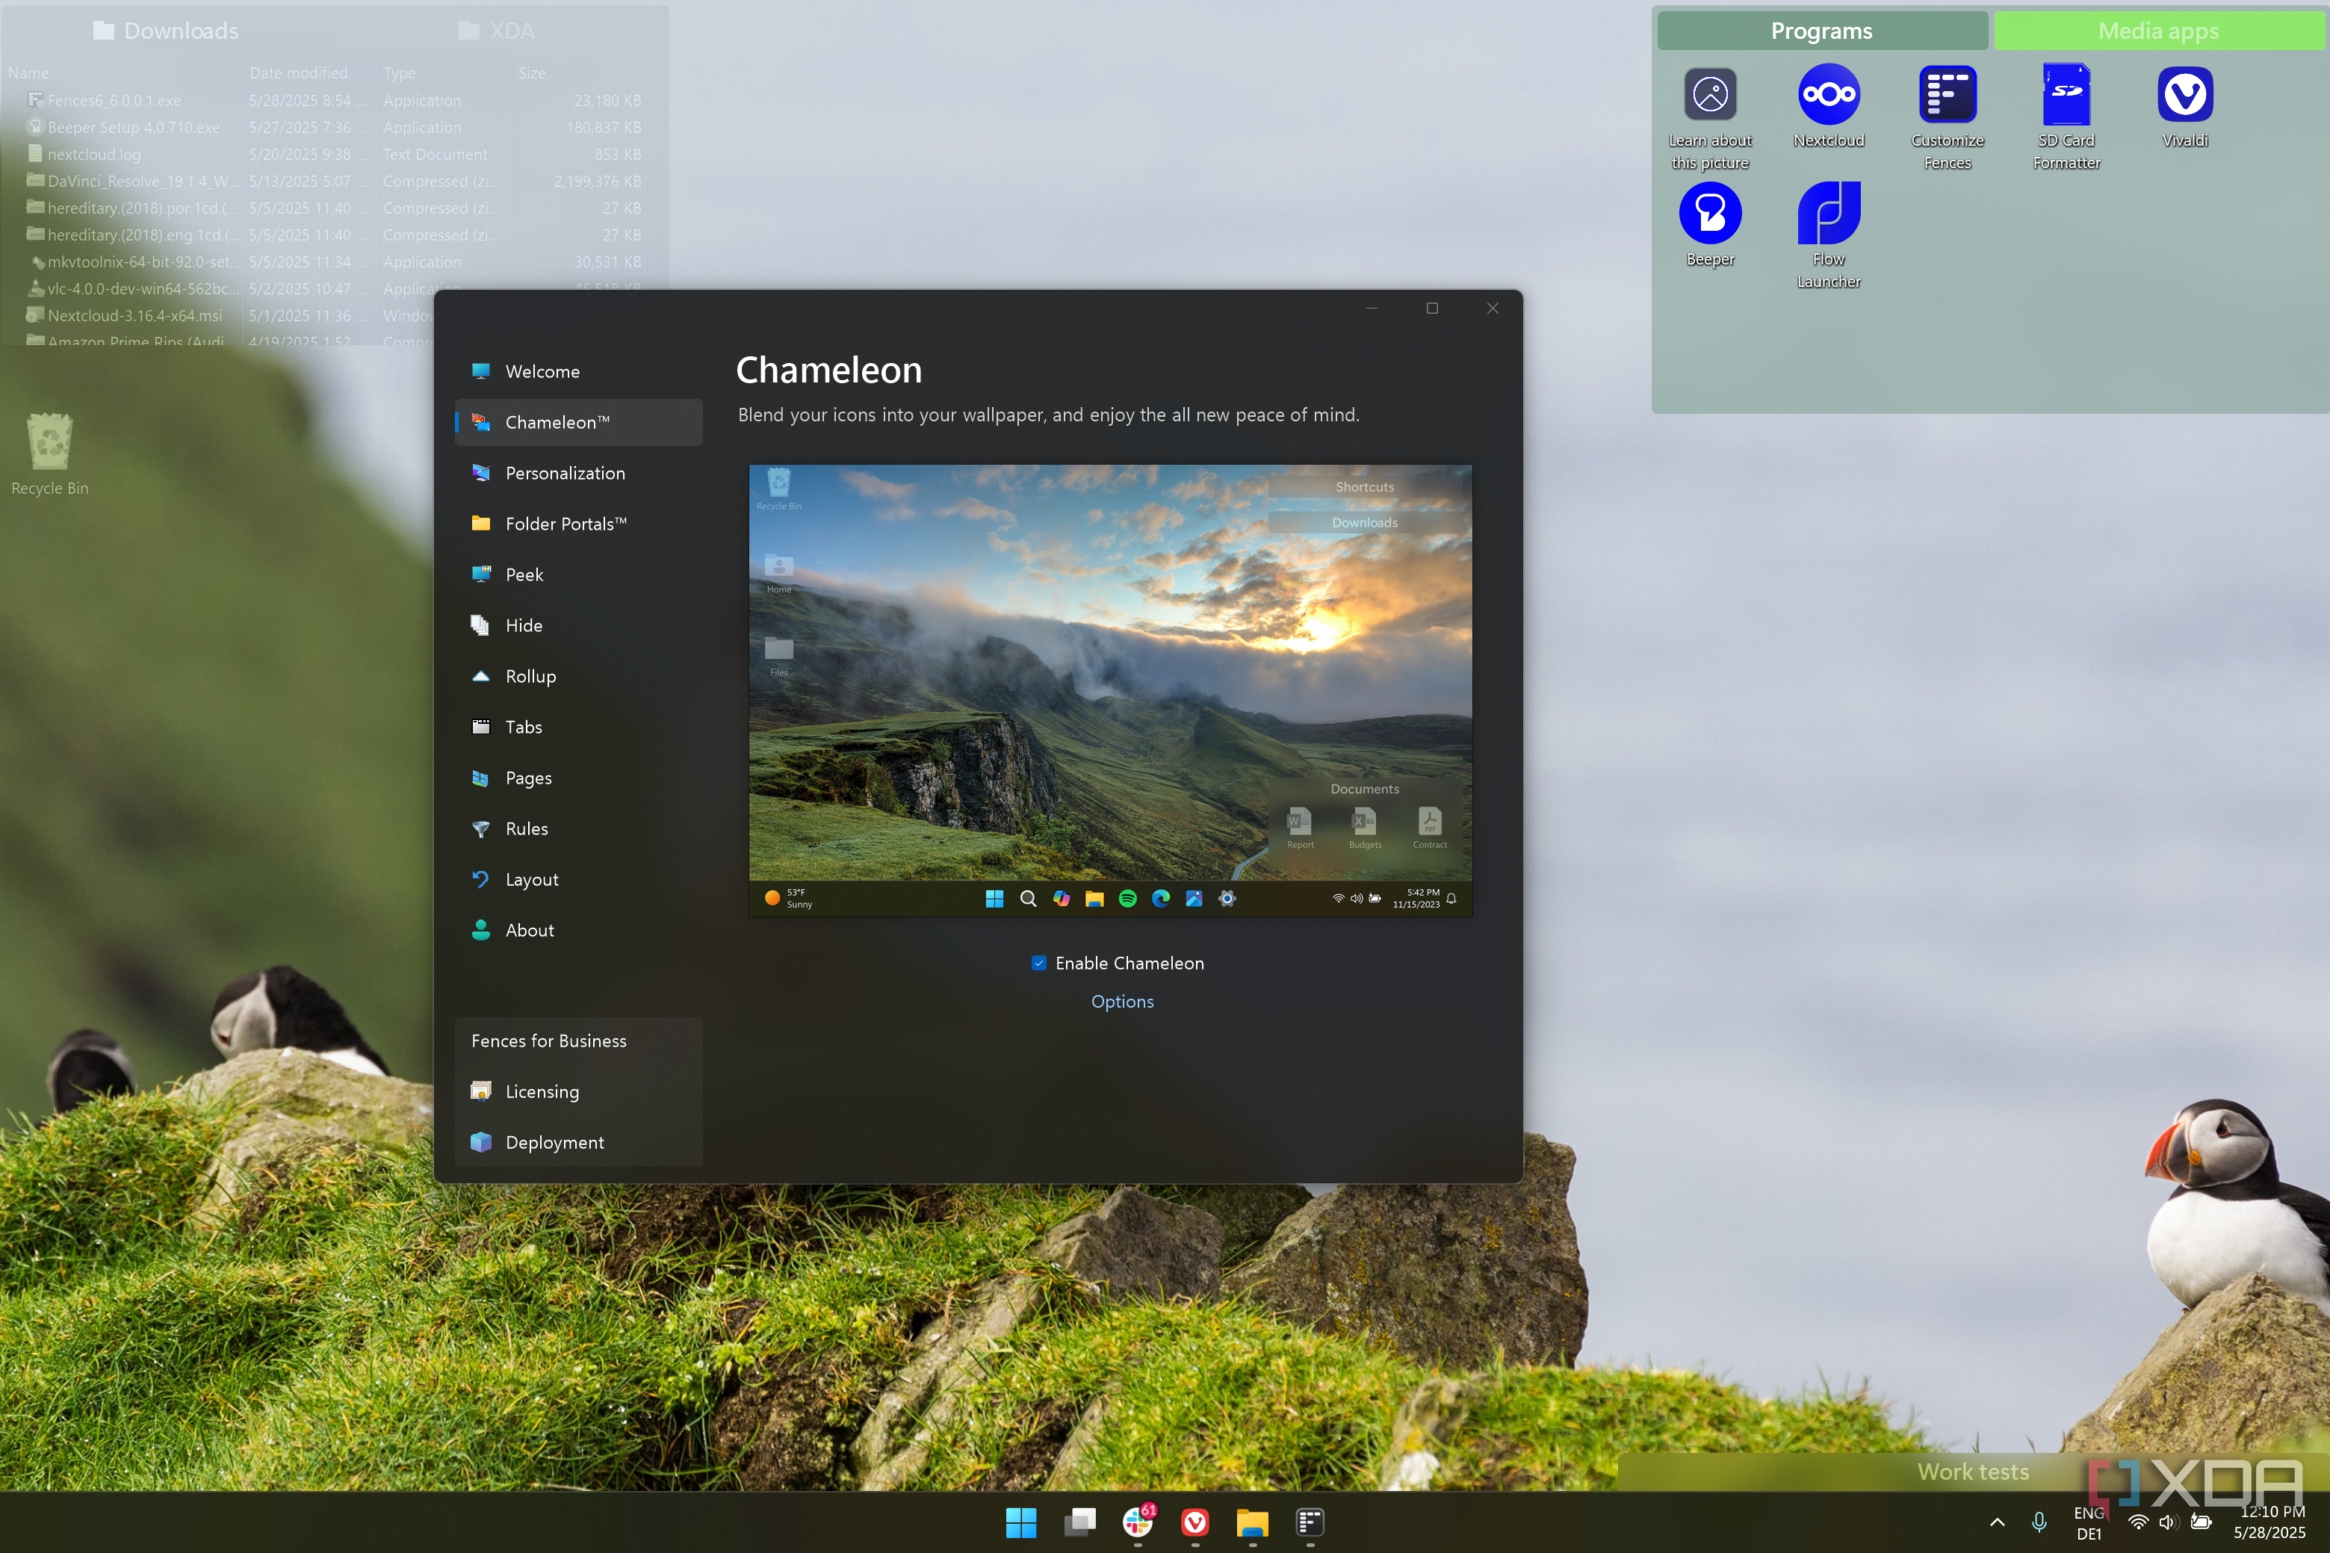Viewport: 2330px width, 1553px height.
Task: Open Windows Start menu
Action: pos(1021,1522)
